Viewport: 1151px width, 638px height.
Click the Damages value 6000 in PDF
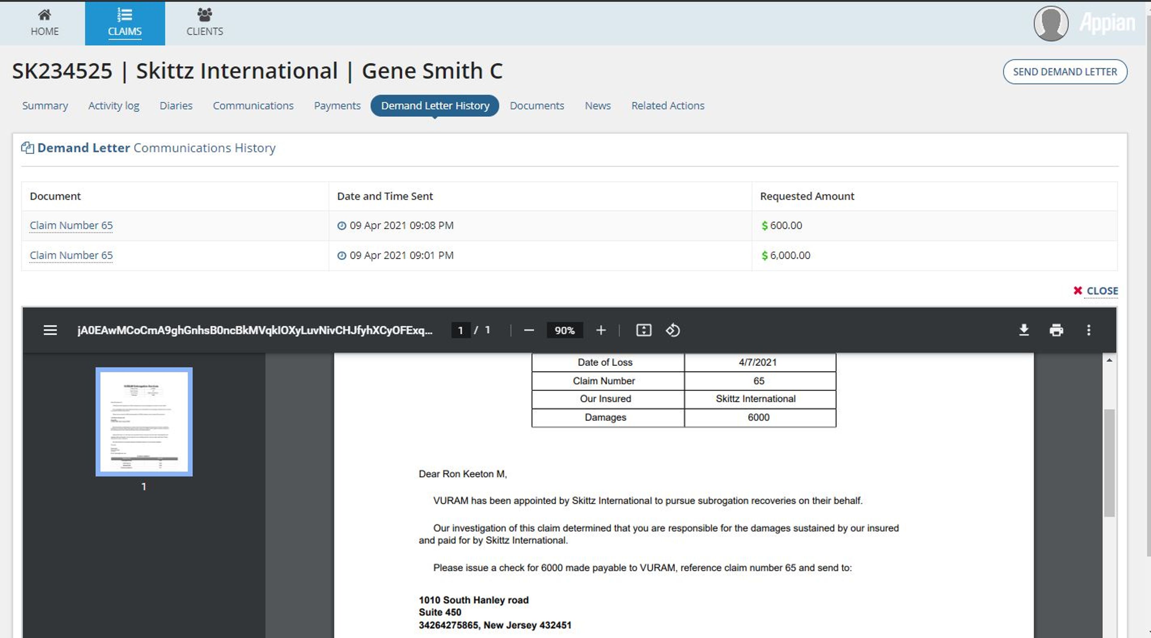pos(759,417)
